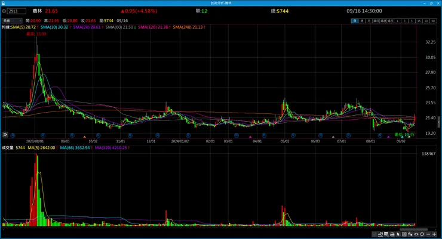Click the chart data zoom window icon
Screen dimensions: 442x239
[x=386, y=234]
